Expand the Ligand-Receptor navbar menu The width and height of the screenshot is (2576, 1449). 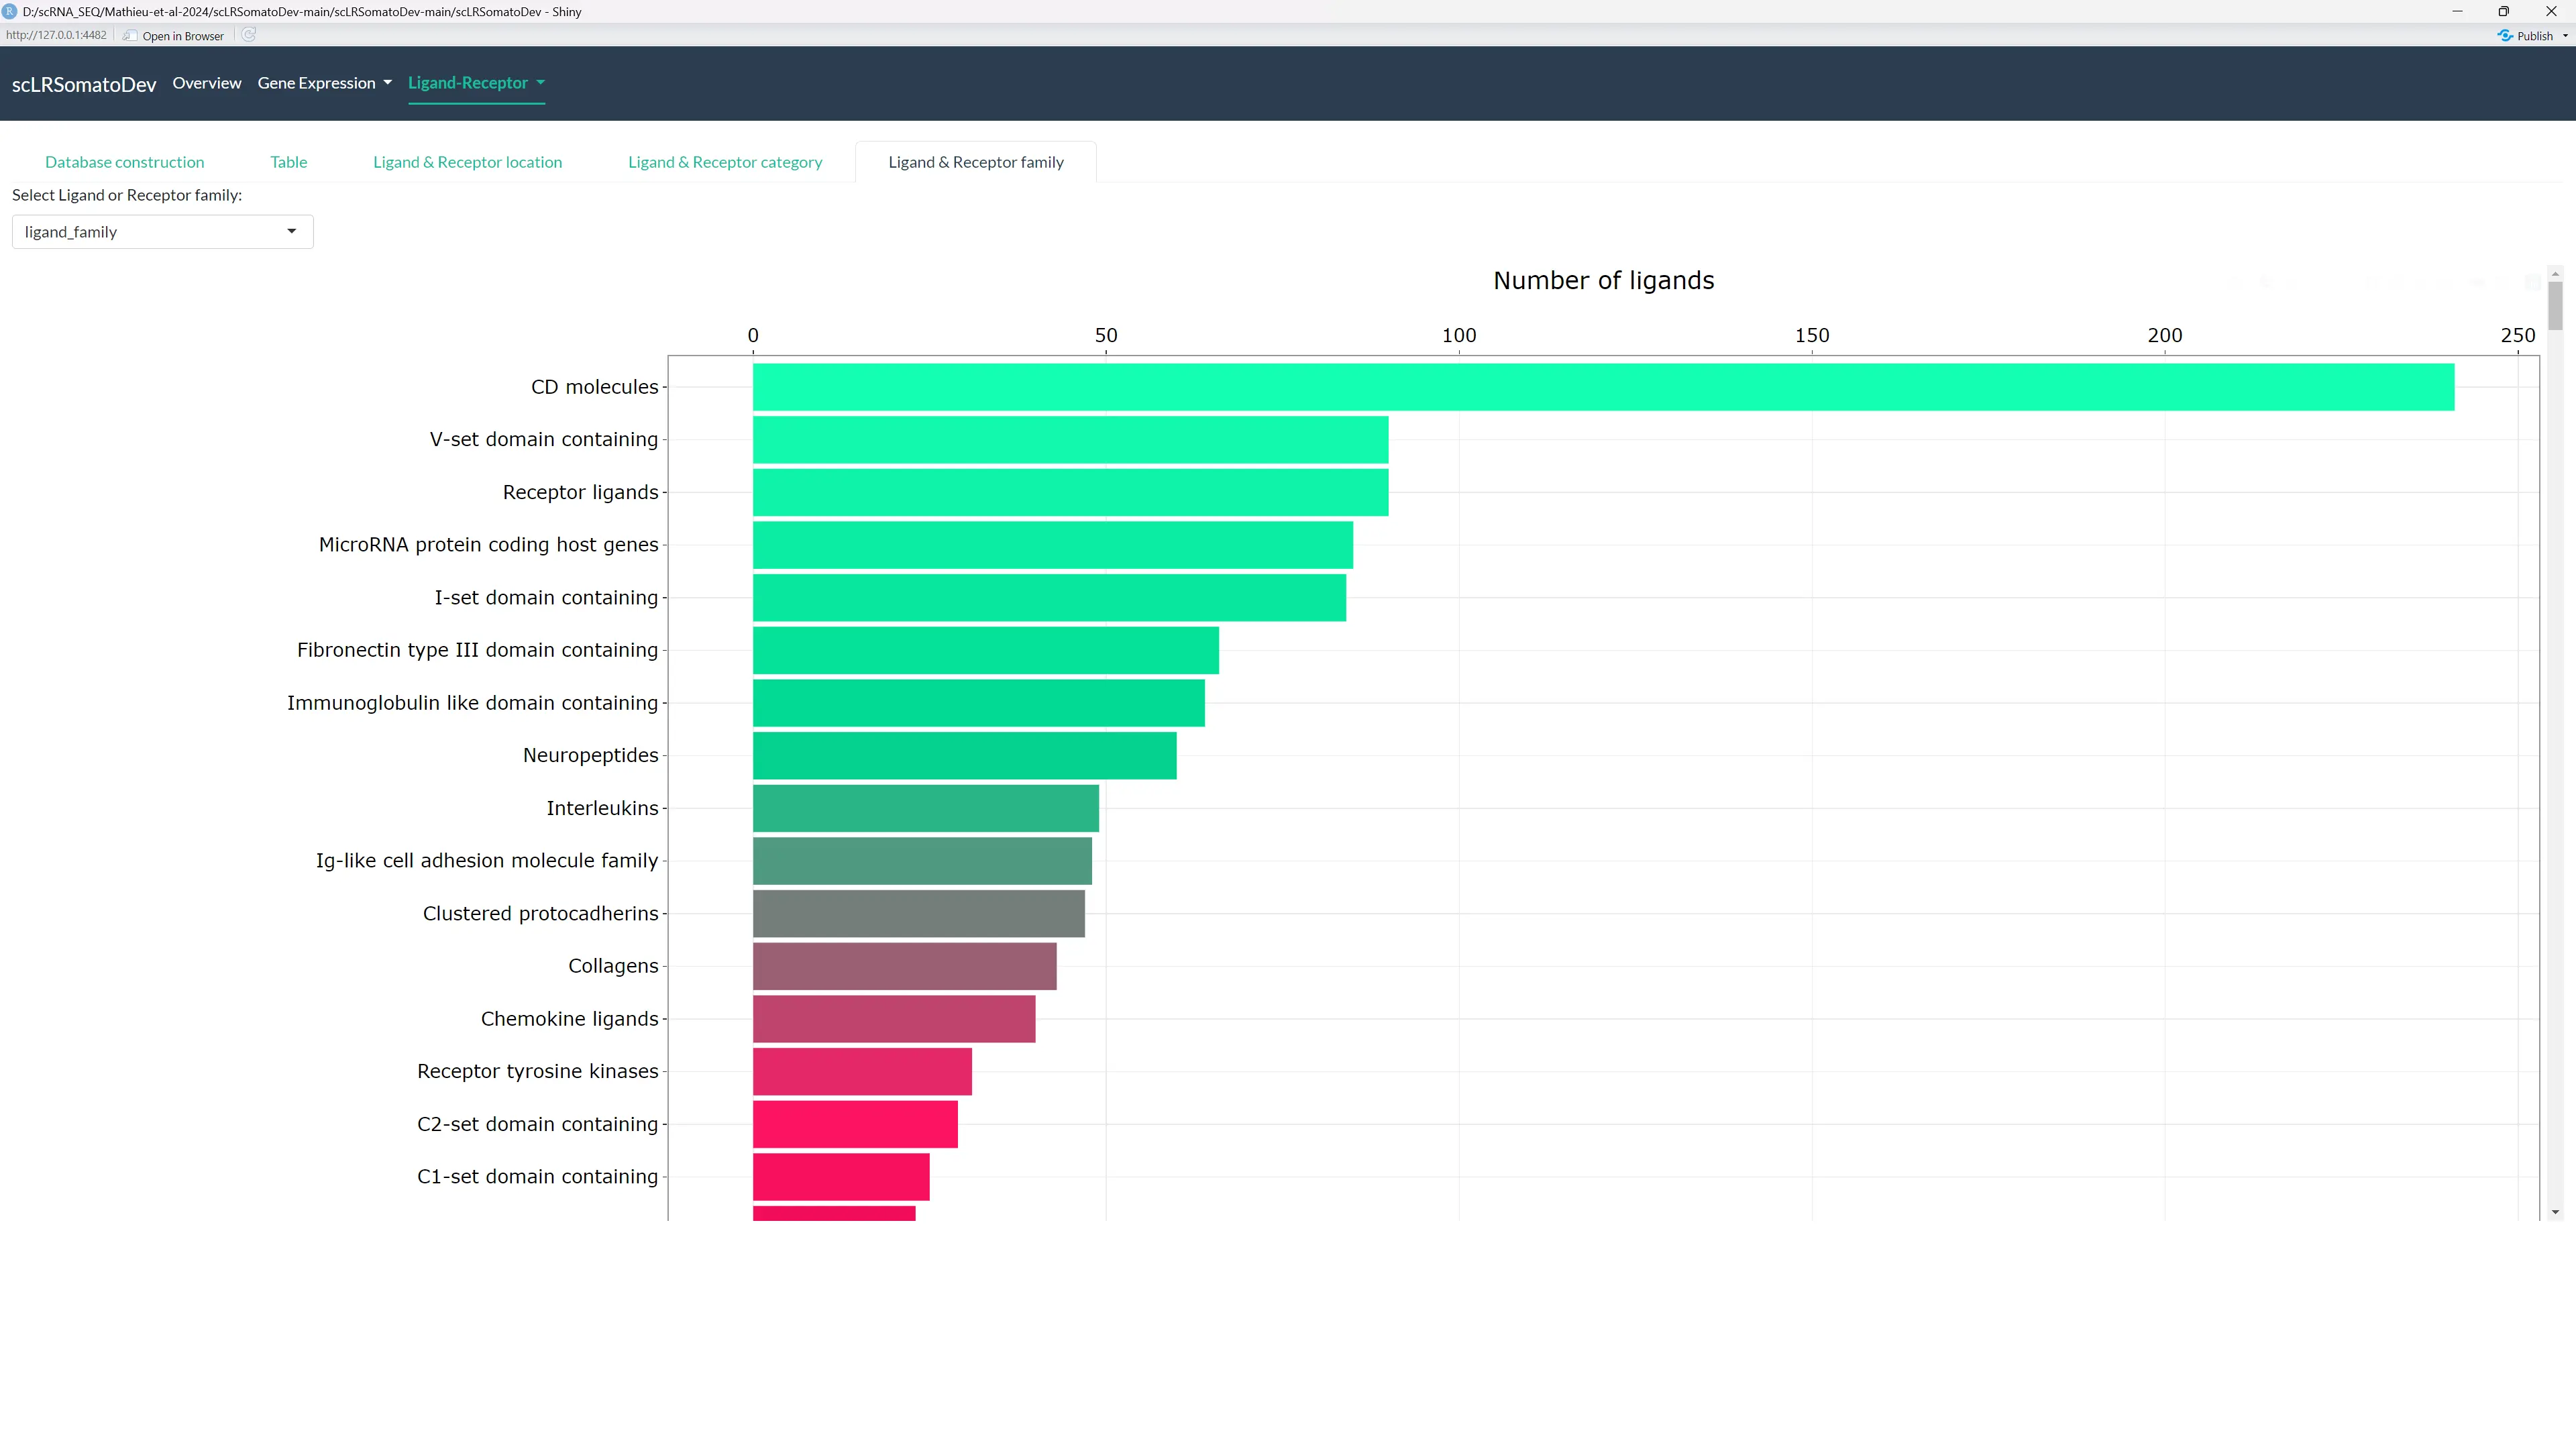click(476, 83)
